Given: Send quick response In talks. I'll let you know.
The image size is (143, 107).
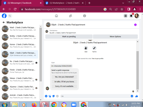Looking at the screenshot, I should coord(64,81).
